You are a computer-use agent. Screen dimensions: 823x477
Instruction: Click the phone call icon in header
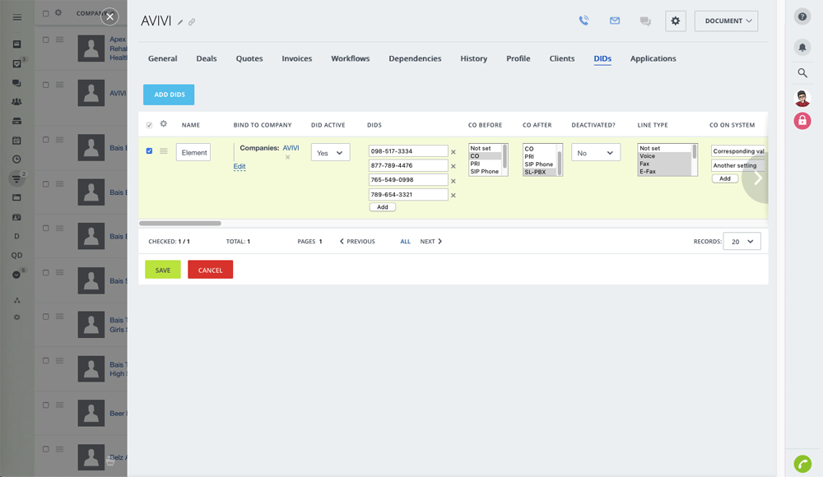[584, 21]
